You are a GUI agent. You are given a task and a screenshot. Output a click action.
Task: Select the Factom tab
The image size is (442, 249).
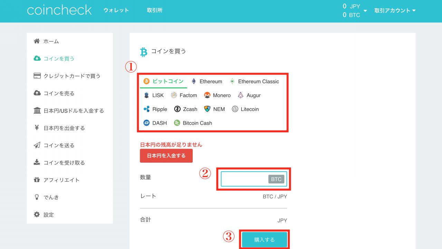pos(188,95)
